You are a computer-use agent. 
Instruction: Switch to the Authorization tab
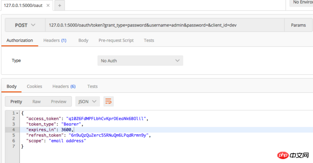[x=20, y=40]
